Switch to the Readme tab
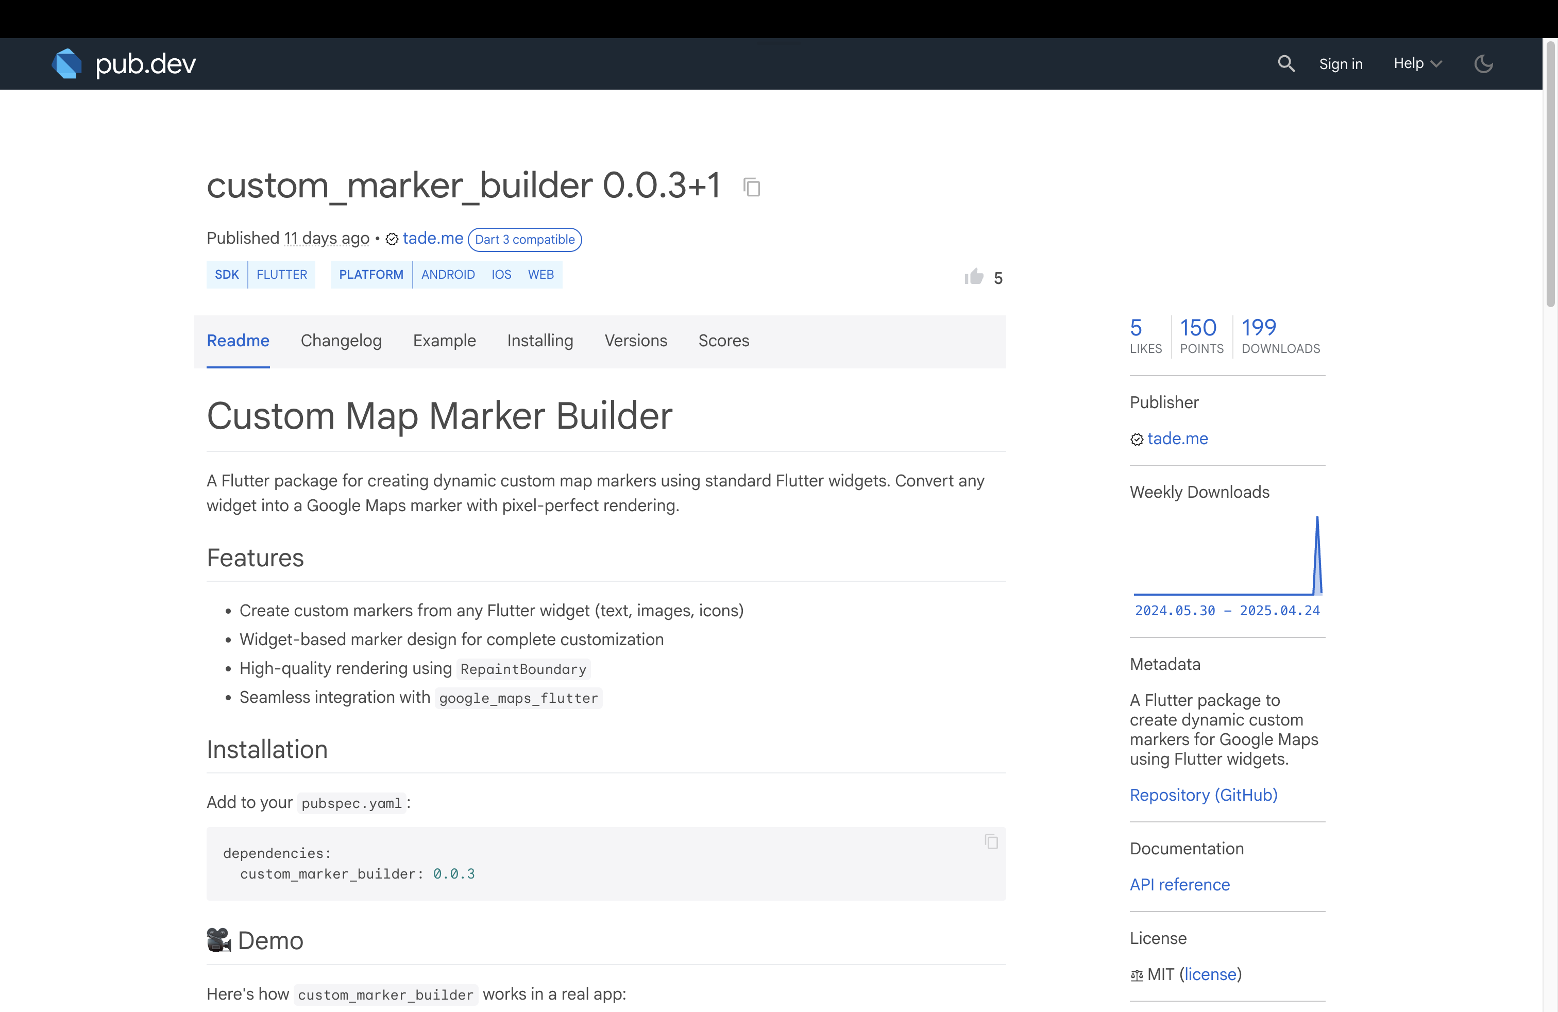 [238, 341]
